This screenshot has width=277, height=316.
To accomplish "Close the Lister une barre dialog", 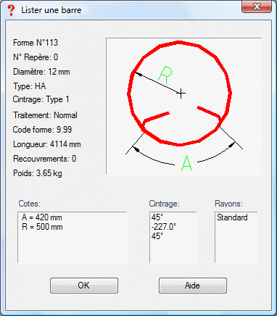I will pyautogui.click(x=257, y=7).
